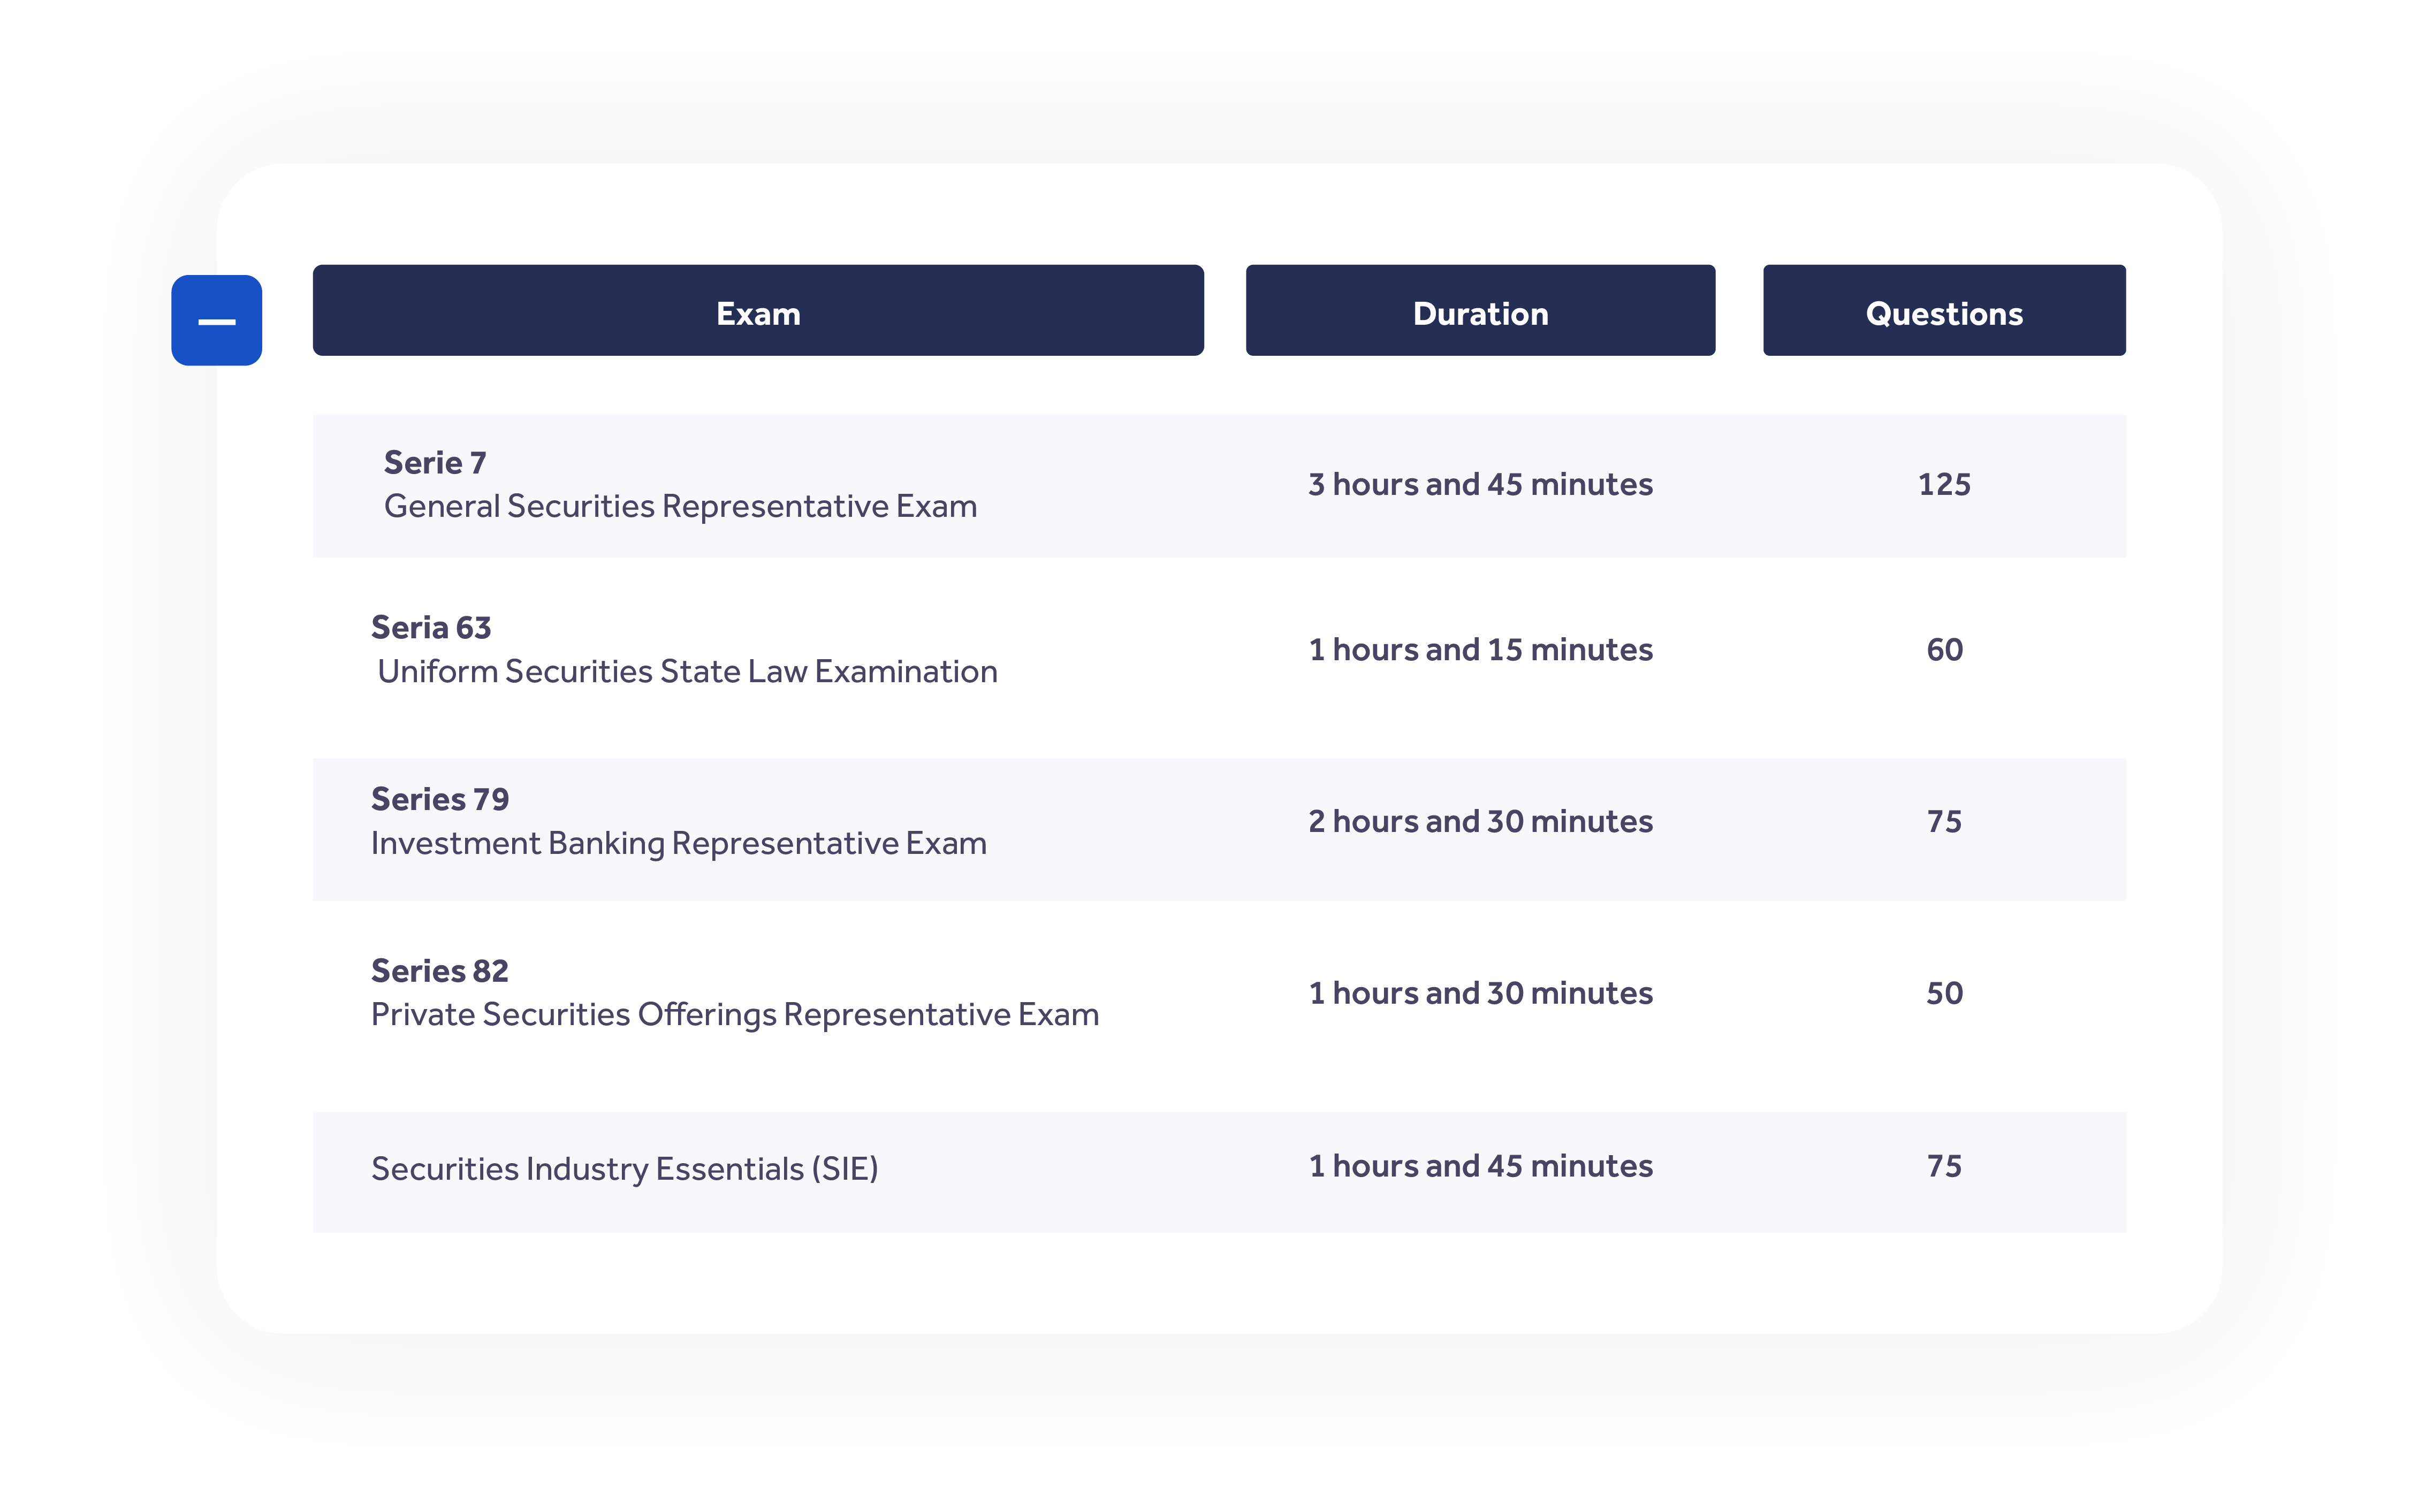This screenshot has height=1512, width=2426.
Task: Click the 1 hours and 15 minutes duration
Action: [x=1480, y=650]
